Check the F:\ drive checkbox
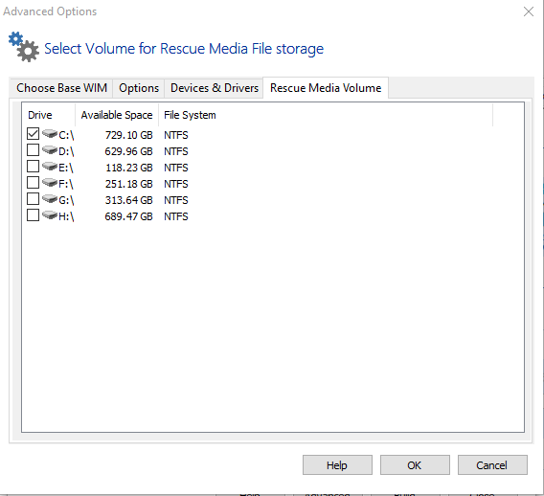This screenshot has width=544, height=496. tap(33, 183)
